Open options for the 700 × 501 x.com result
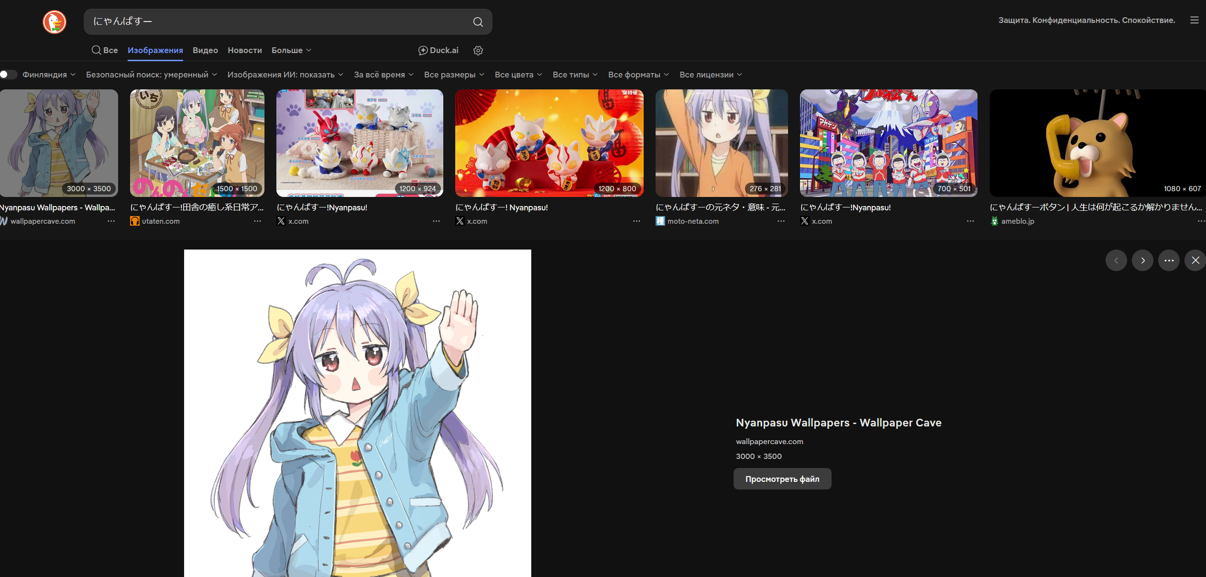Image resolution: width=1206 pixels, height=577 pixels. pos(970,221)
